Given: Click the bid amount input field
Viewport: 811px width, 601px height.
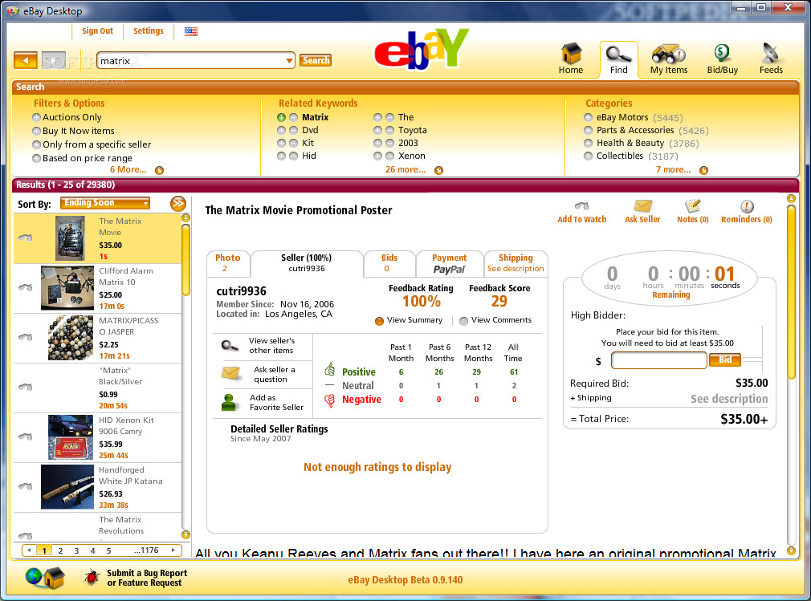Looking at the screenshot, I should click(x=659, y=360).
